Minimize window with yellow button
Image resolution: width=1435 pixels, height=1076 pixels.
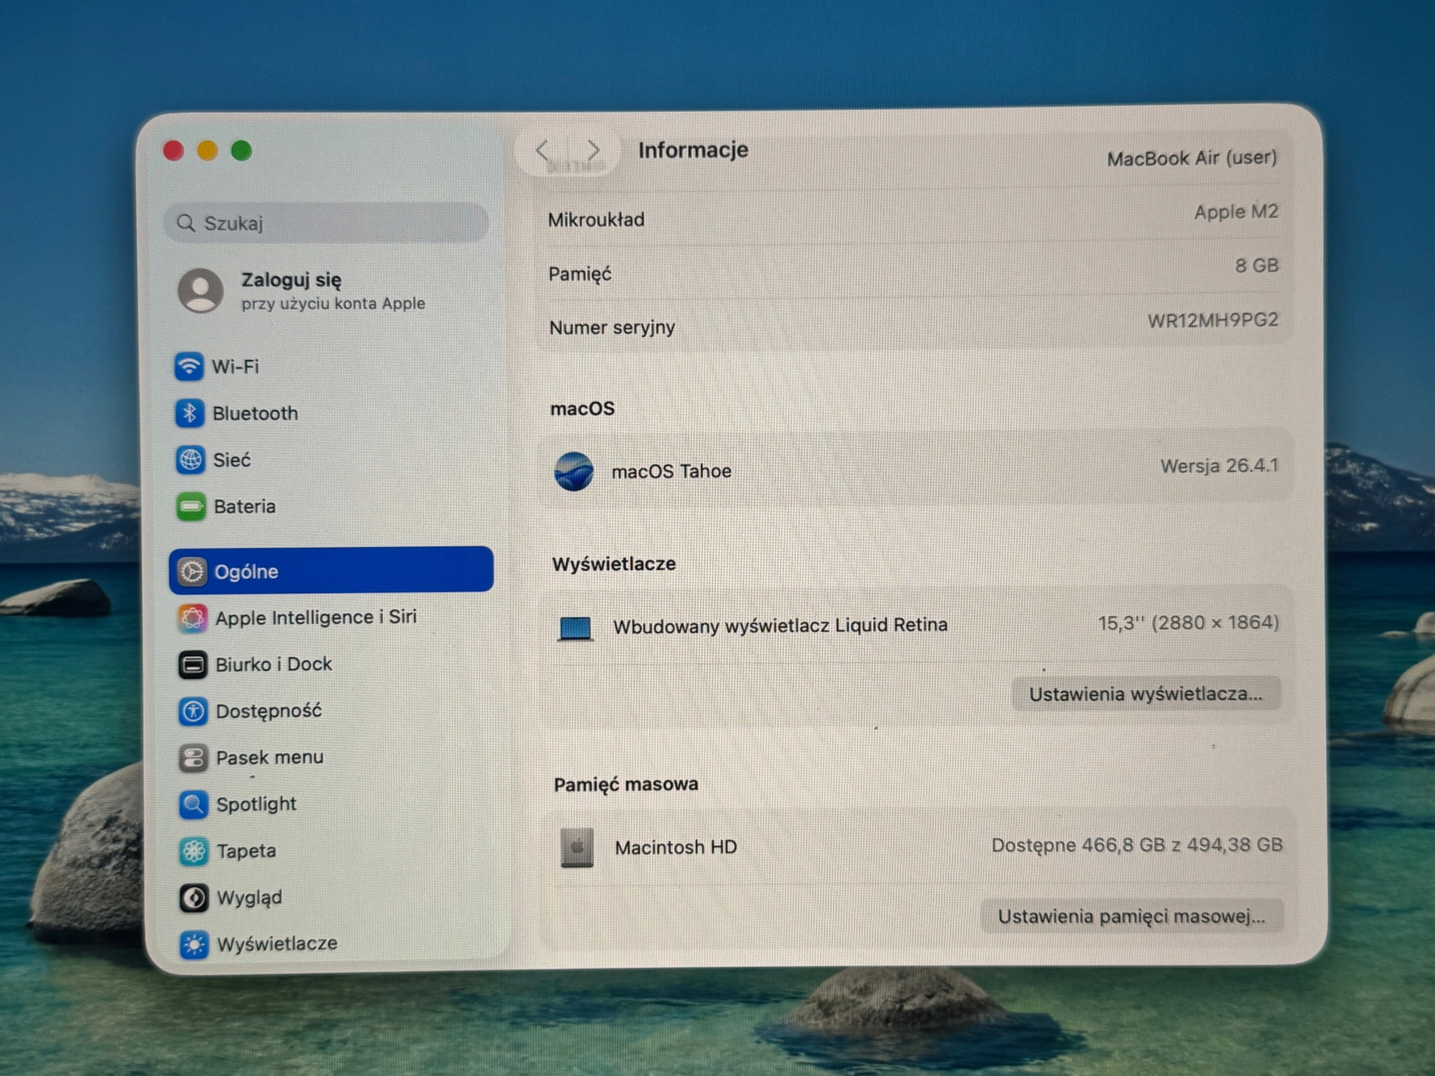coord(207,151)
